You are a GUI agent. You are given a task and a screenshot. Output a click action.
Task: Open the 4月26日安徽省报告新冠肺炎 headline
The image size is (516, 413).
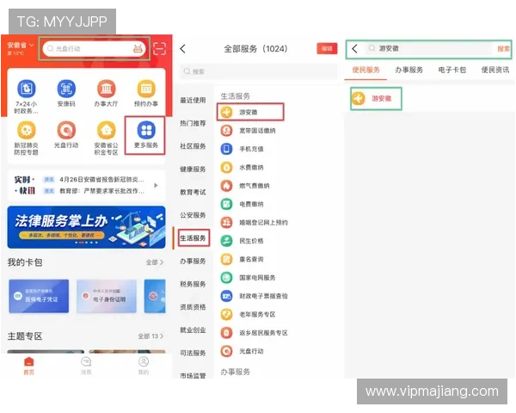click(101, 180)
